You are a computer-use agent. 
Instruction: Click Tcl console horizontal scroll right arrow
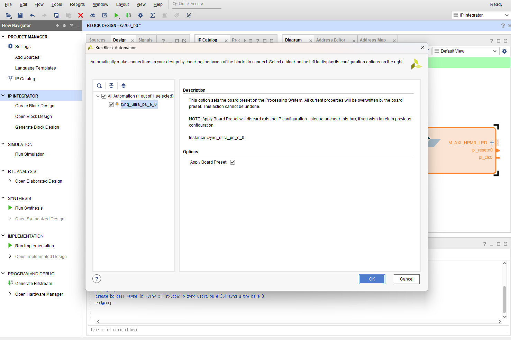tap(500, 322)
